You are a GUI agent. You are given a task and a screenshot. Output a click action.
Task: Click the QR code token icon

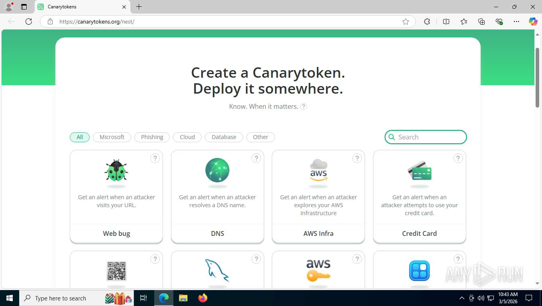pos(116,271)
